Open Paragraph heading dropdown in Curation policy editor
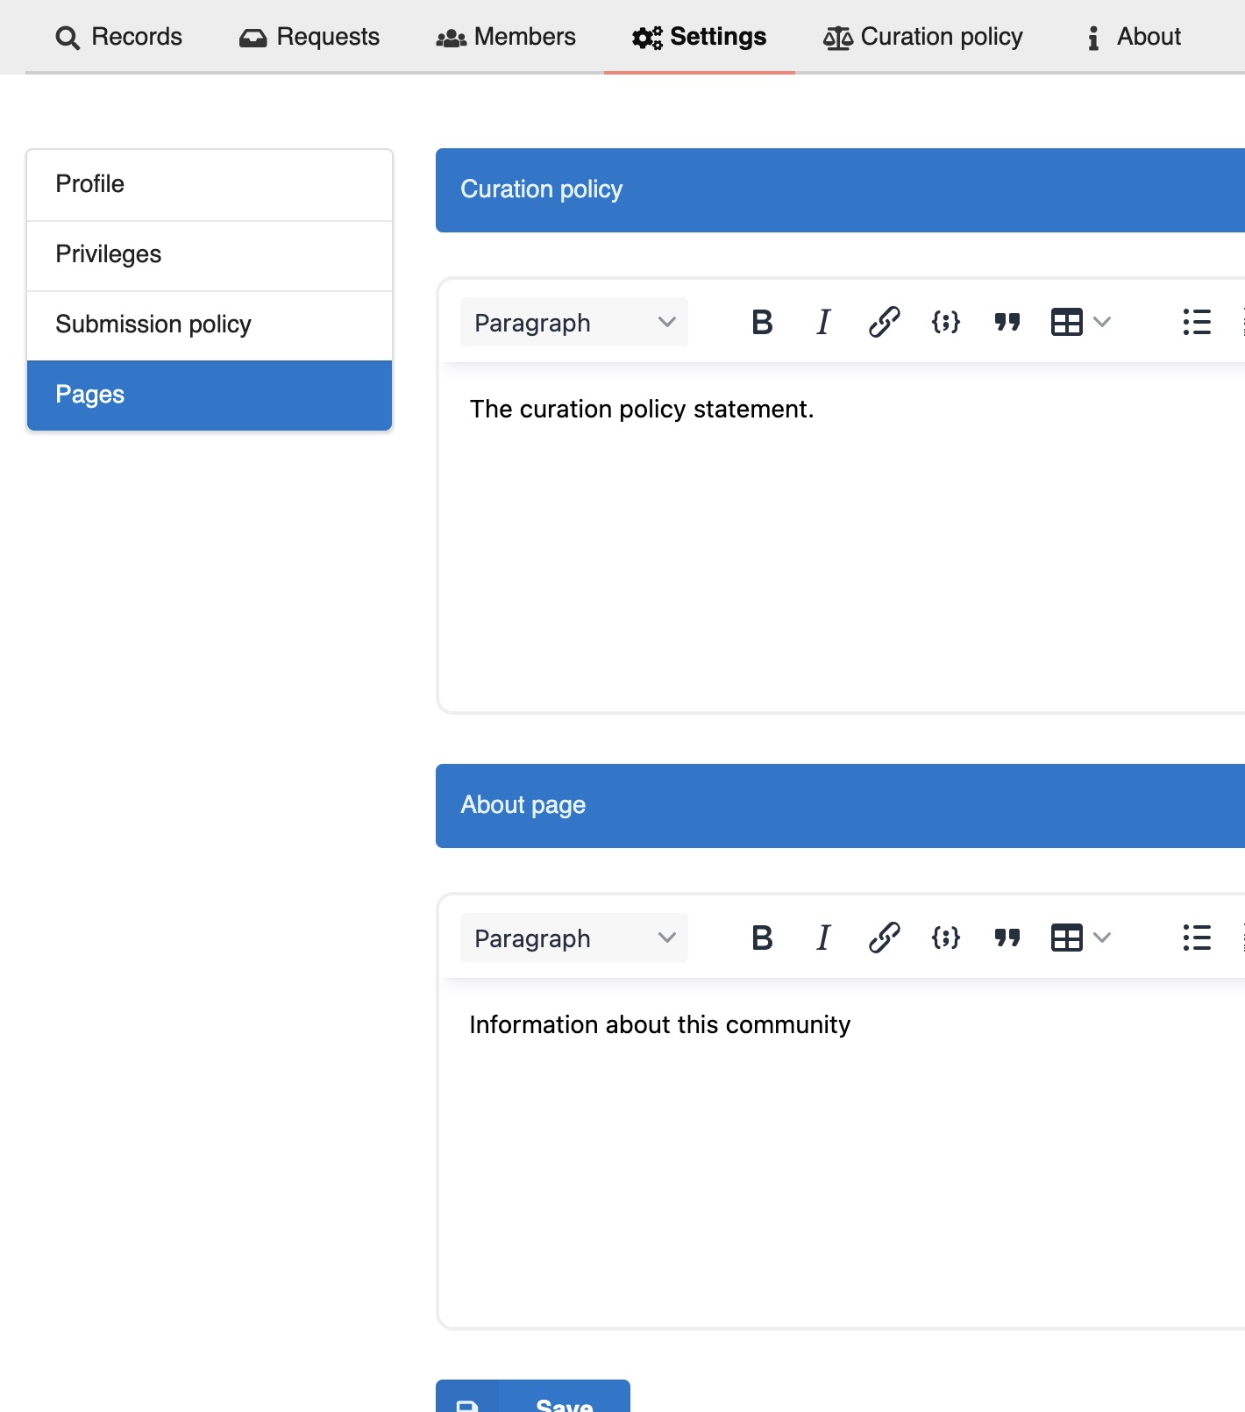 (574, 322)
